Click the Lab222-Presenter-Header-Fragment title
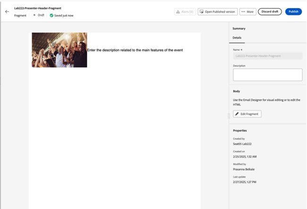This screenshot has width=307, height=209. [x=38, y=8]
